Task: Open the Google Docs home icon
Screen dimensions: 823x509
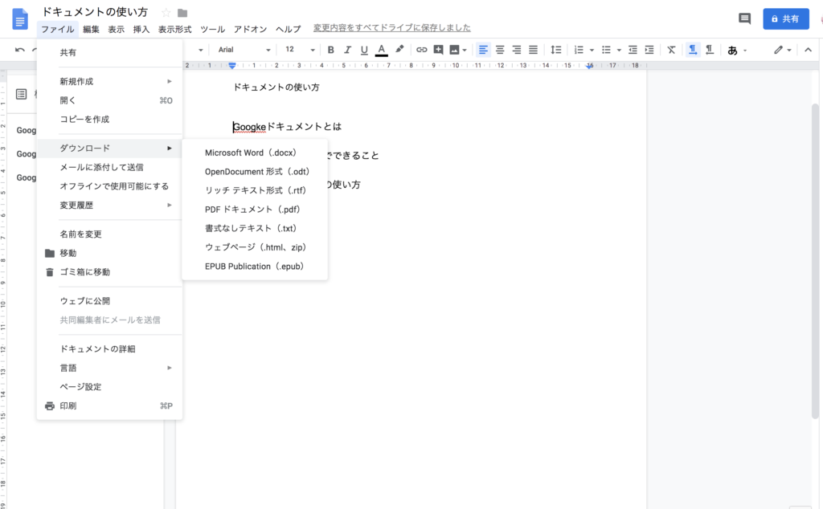Action: click(x=20, y=19)
